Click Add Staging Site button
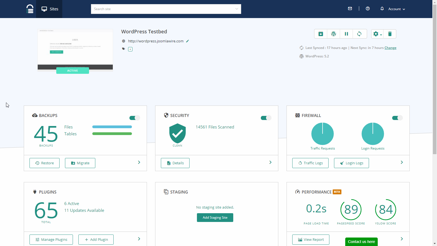 [x=215, y=218]
